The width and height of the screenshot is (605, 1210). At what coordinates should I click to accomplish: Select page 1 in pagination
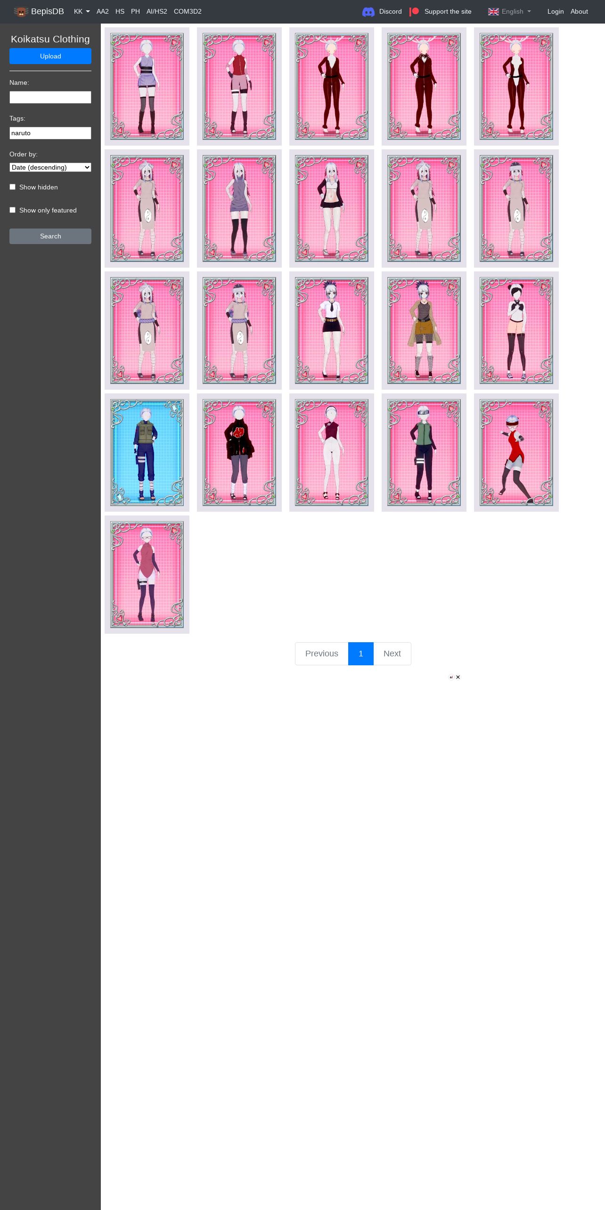[361, 654]
